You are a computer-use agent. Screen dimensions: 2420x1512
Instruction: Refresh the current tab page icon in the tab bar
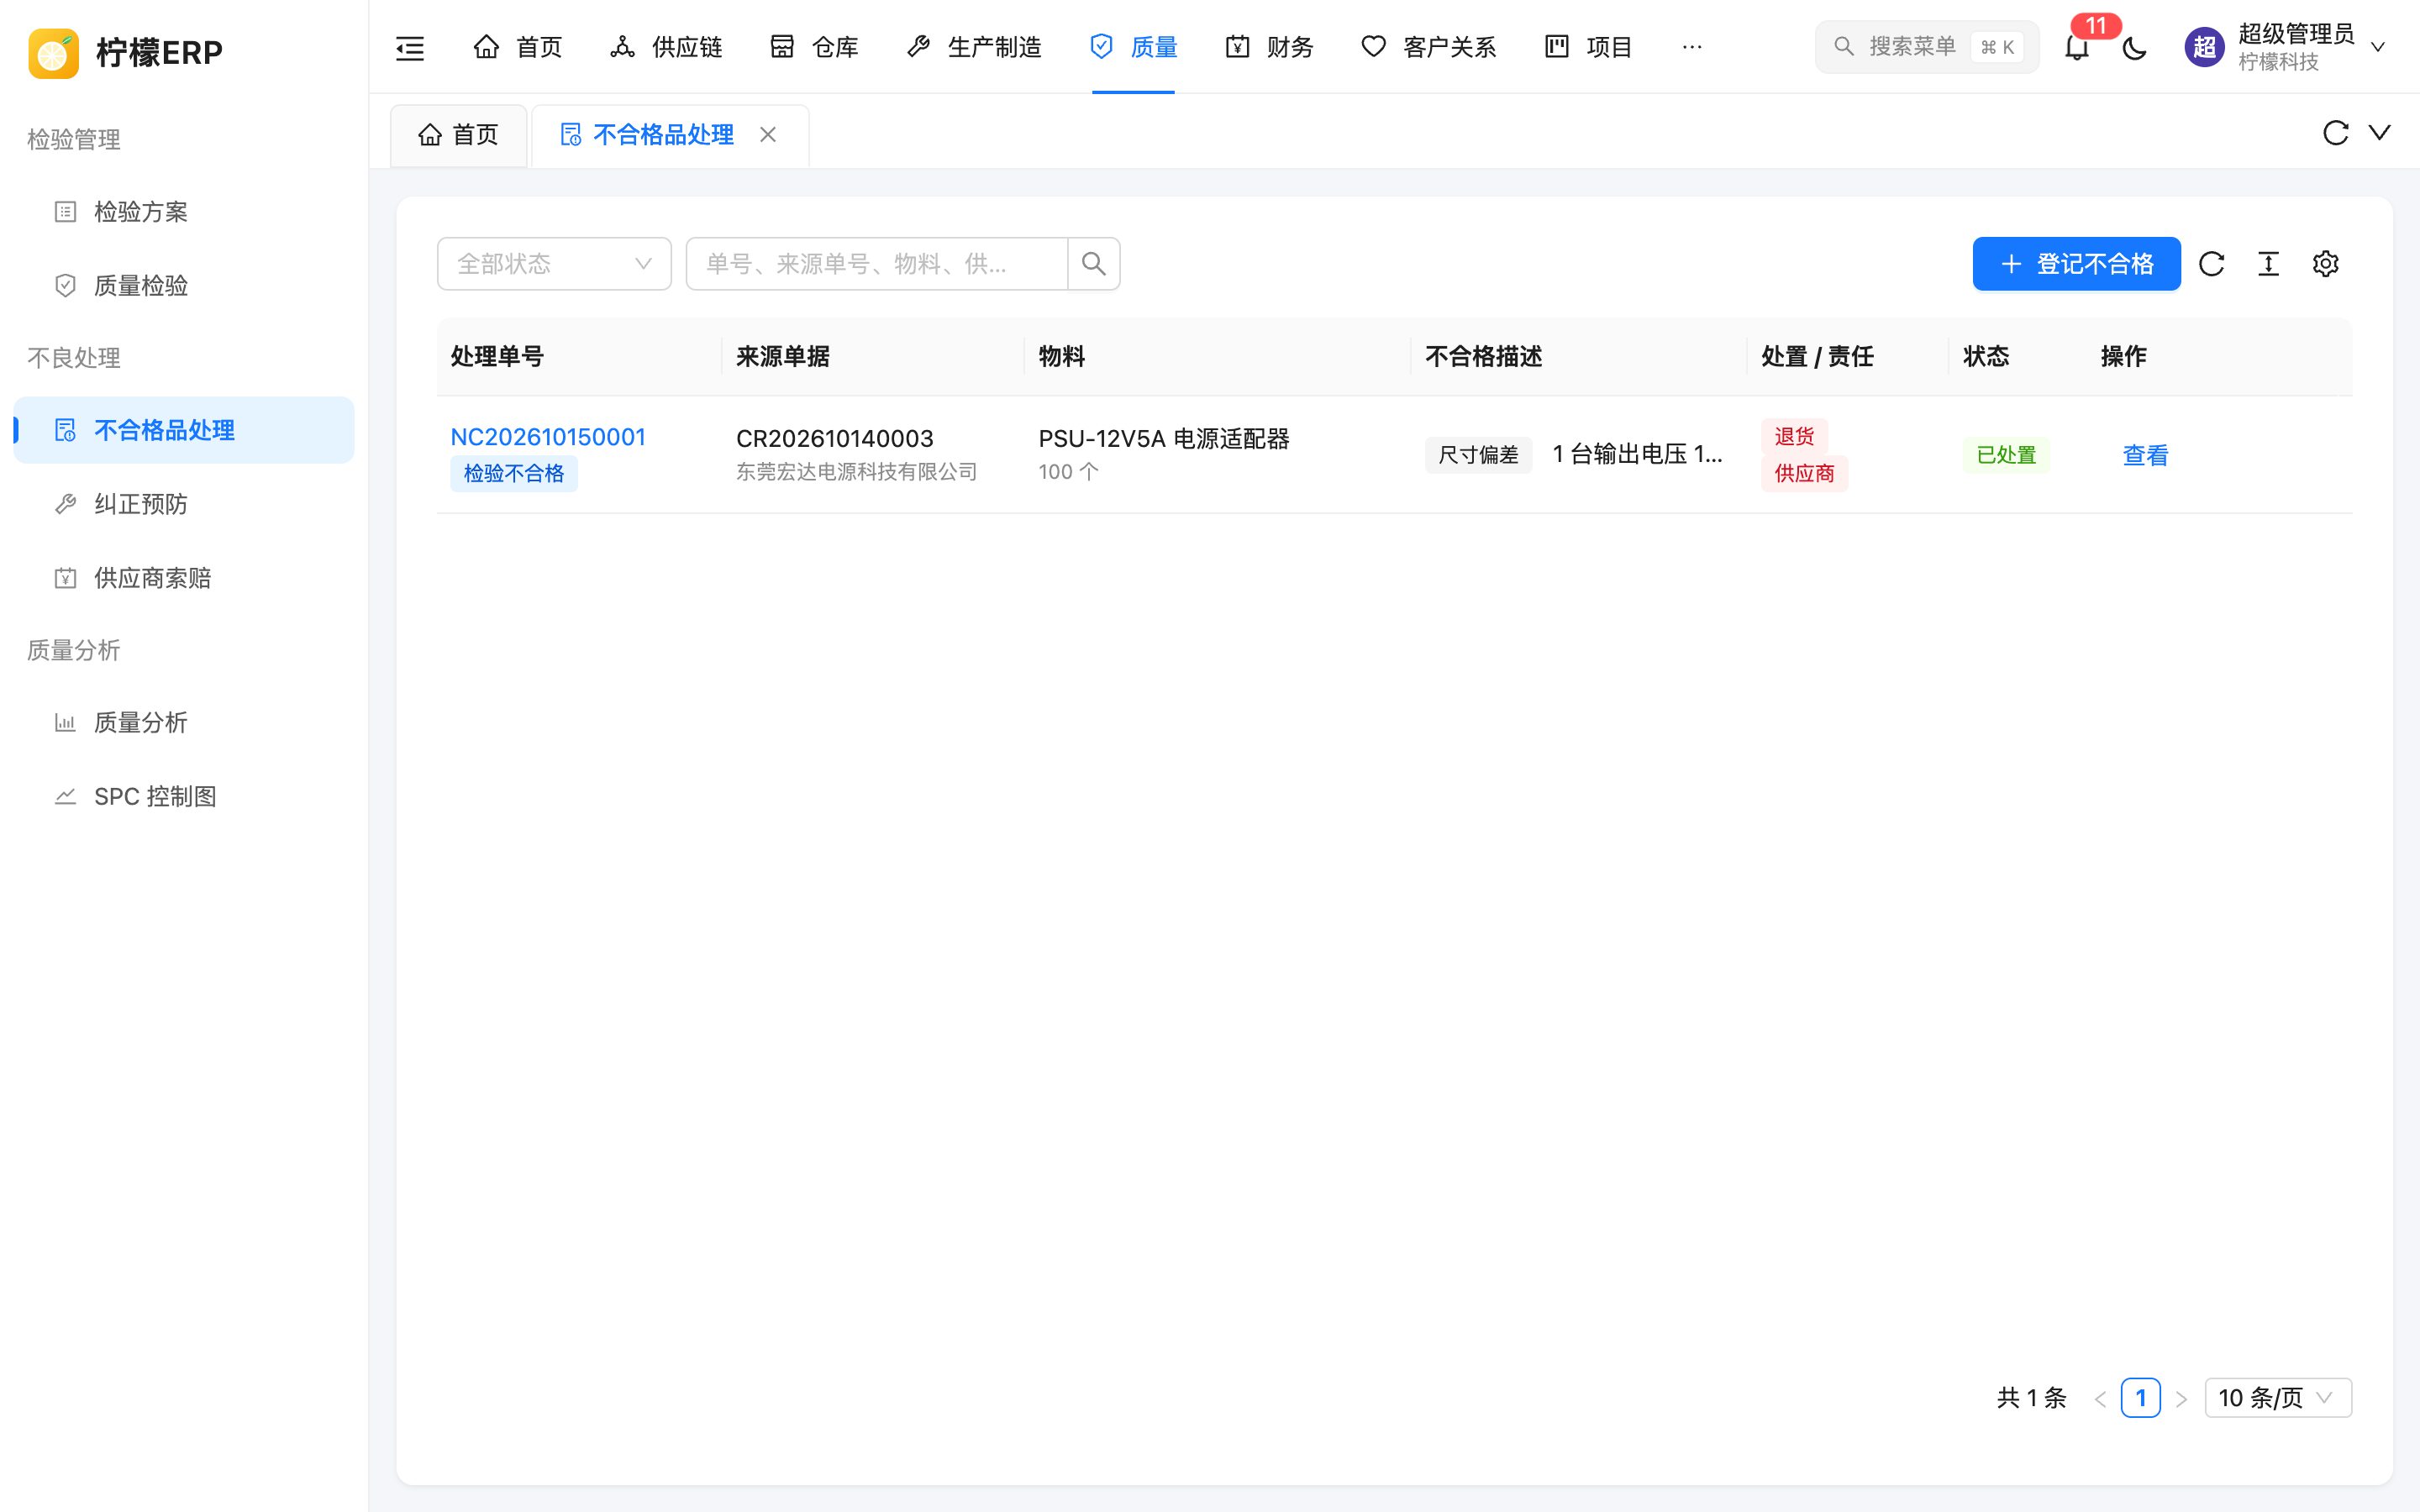click(x=2335, y=133)
